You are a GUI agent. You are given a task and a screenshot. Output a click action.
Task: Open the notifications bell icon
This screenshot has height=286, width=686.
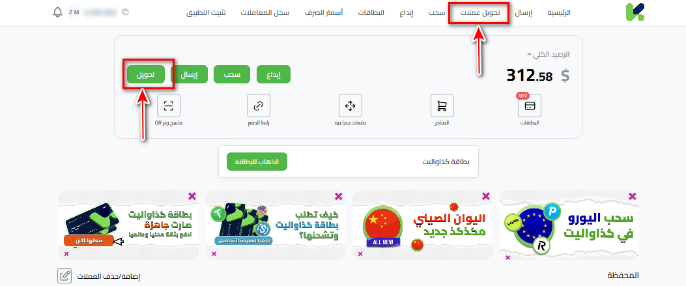click(x=57, y=12)
